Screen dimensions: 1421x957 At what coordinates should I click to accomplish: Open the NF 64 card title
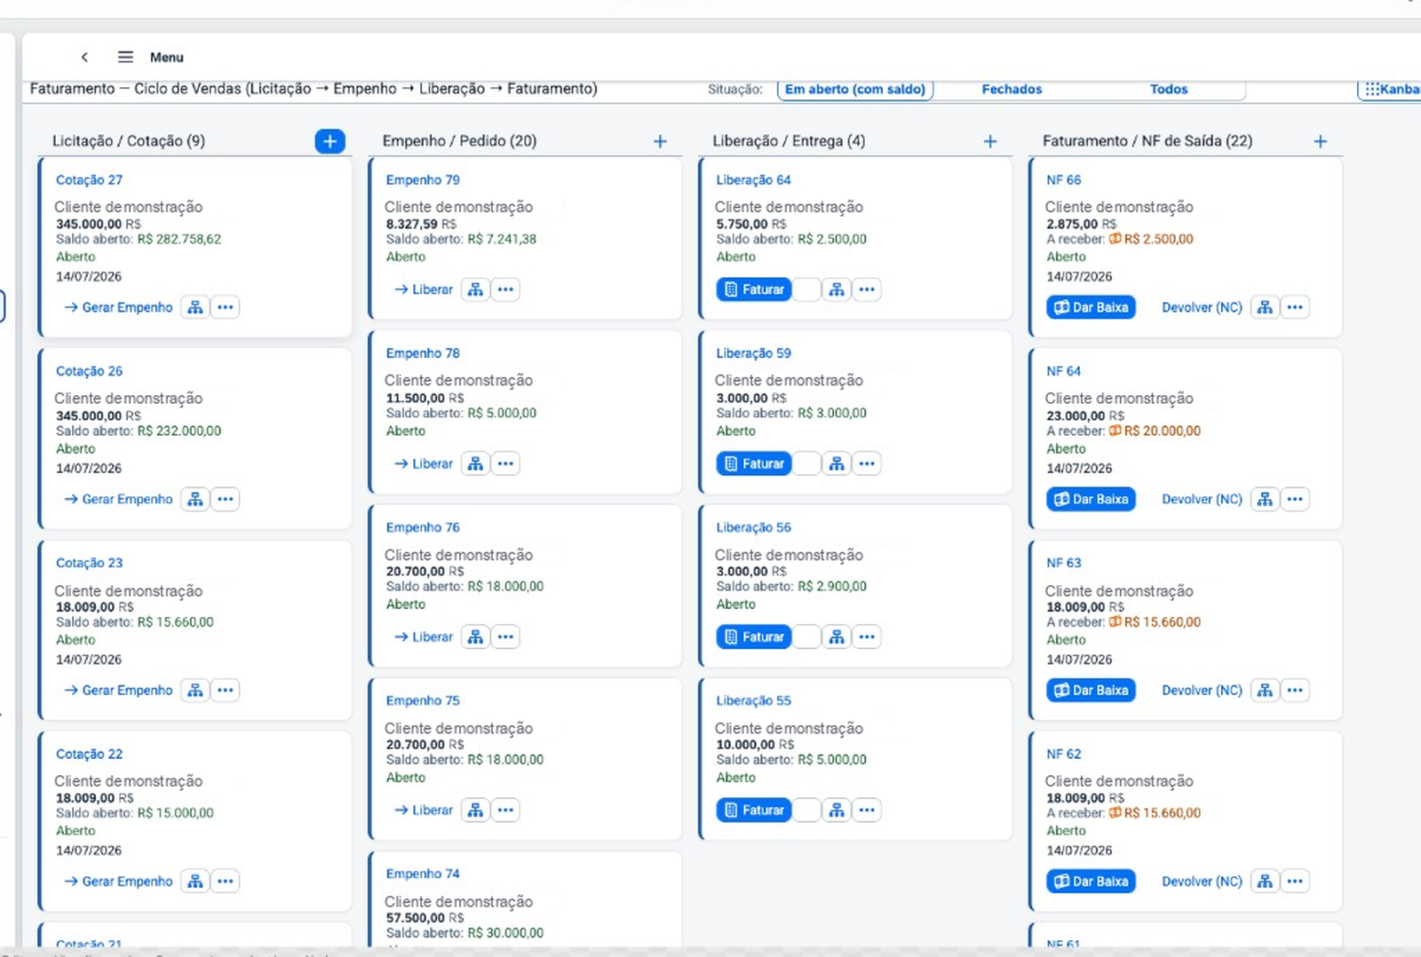1063,371
